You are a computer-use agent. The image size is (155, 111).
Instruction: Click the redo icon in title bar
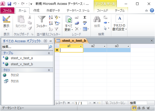pyautogui.click(x=23, y=4)
